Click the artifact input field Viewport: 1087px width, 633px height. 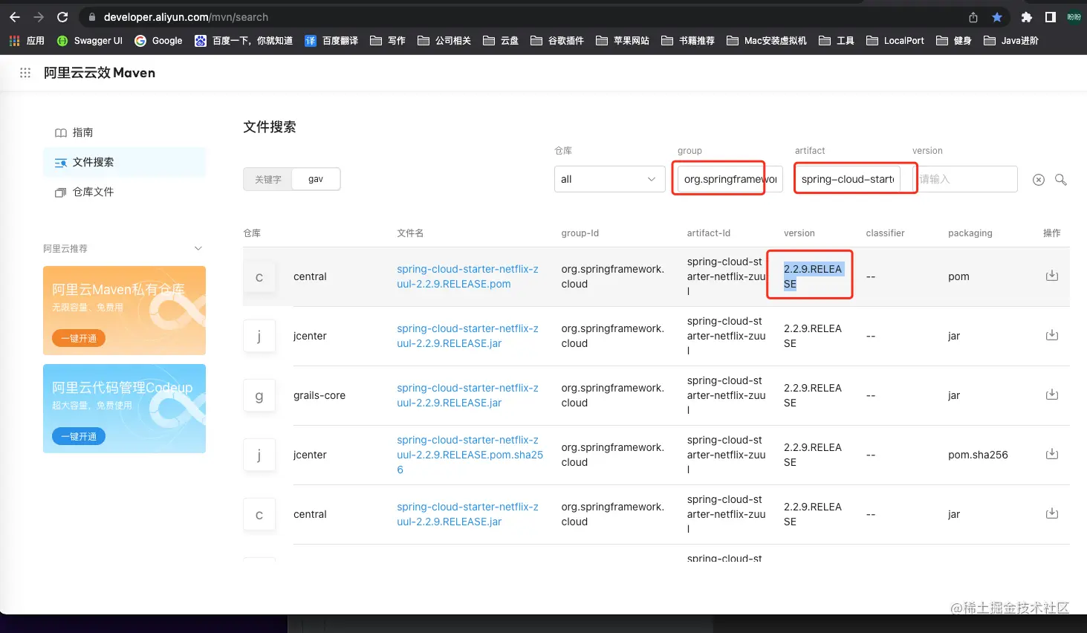click(x=847, y=179)
